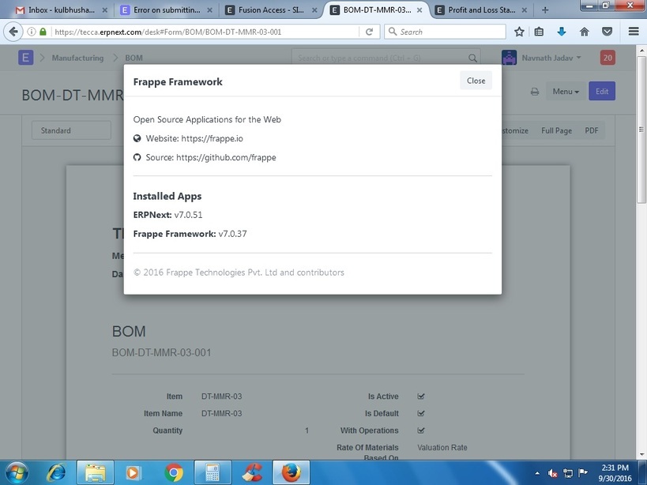Click the blue Edit button
Screen dimensions: 647x485
[x=602, y=91]
